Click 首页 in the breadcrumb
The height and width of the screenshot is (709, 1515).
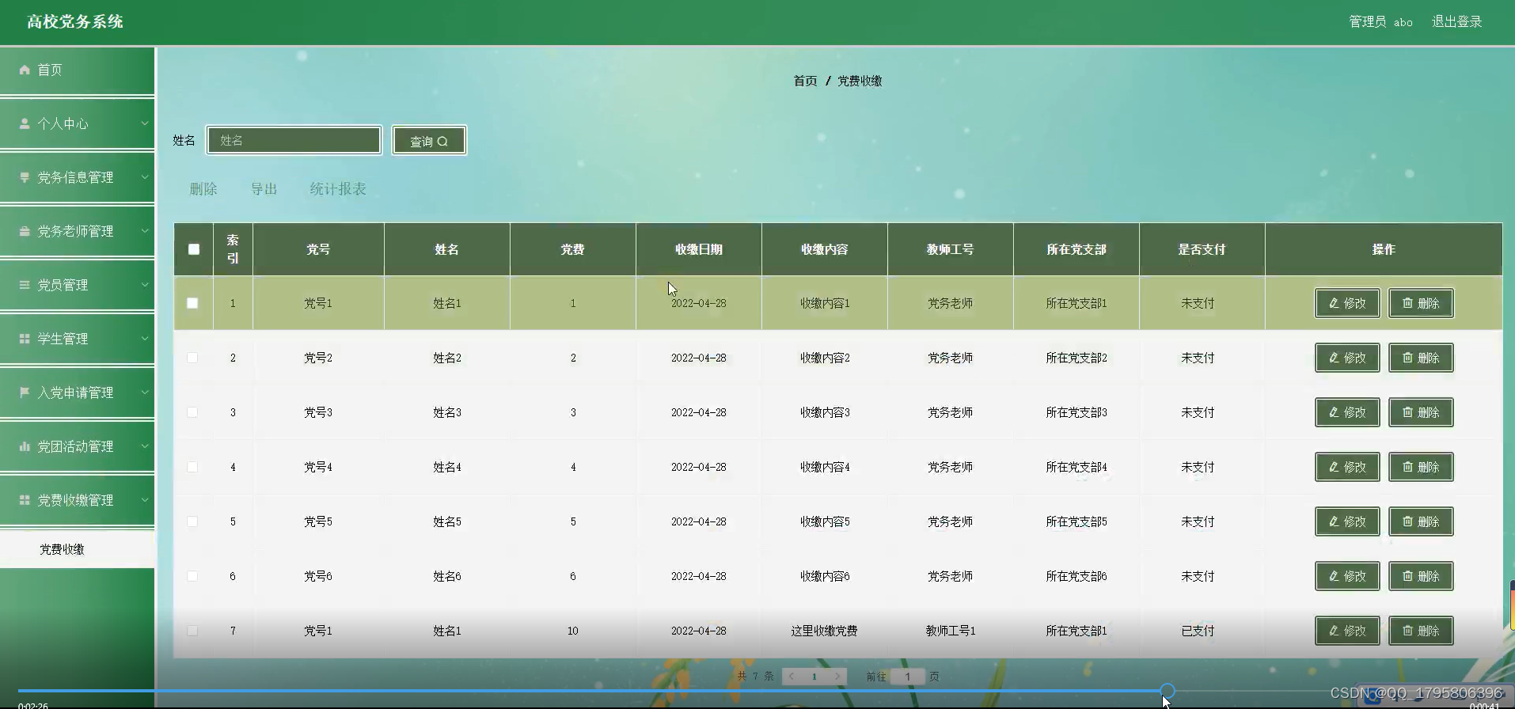(805, 81)
